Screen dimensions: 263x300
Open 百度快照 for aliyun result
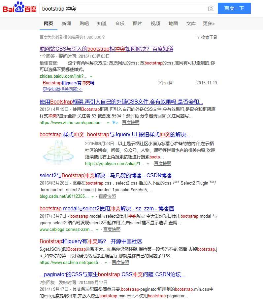tap(163, 164)
